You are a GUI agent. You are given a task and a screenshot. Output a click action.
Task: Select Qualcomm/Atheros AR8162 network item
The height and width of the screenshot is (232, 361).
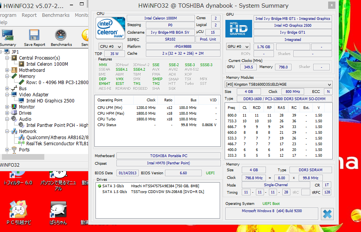pyautogui.click(x=57, y=137)
